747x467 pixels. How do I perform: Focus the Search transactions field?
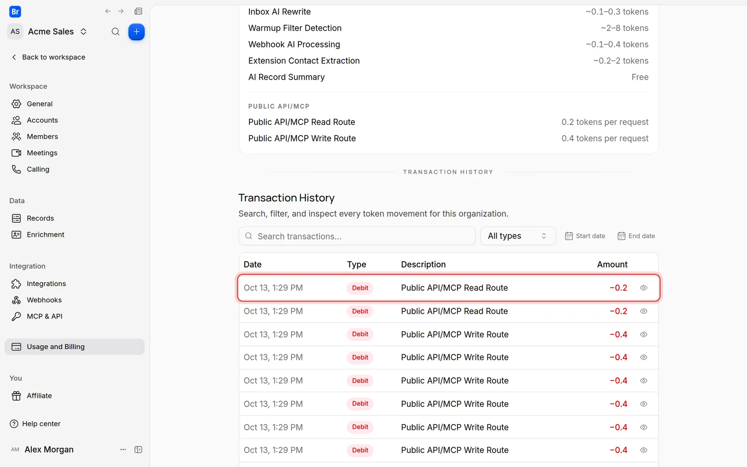357,236
